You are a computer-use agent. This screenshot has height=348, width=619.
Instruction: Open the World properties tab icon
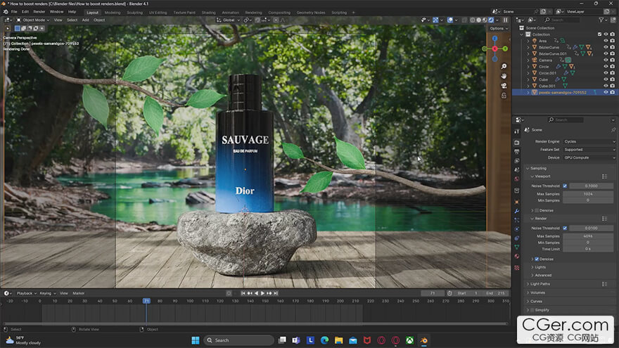point(517,179)
